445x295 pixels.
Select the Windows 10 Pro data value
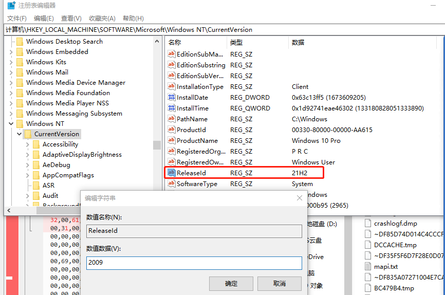(316, 140)
